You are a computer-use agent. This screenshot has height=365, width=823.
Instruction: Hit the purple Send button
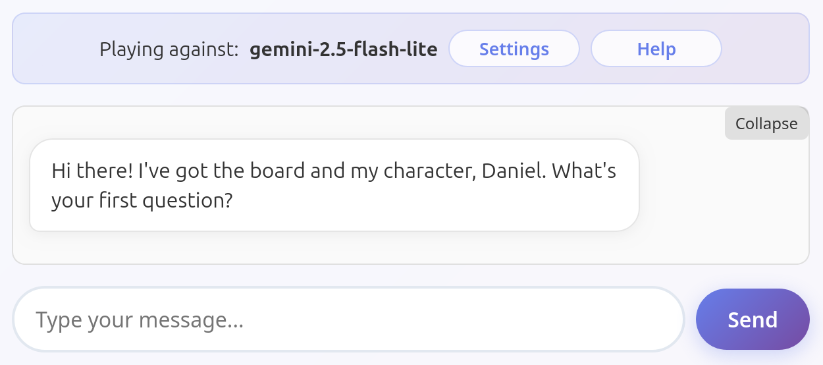pyautogui.click(x=753, y=320)
